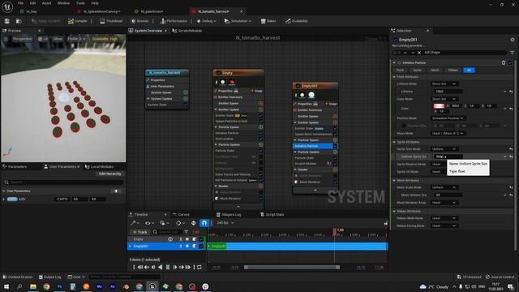
Task: Open the Baker tool
Action: click(x=268, y=21)
